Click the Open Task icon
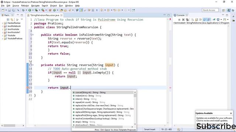This screenshot has height=132, width=236. click(65, 10)
